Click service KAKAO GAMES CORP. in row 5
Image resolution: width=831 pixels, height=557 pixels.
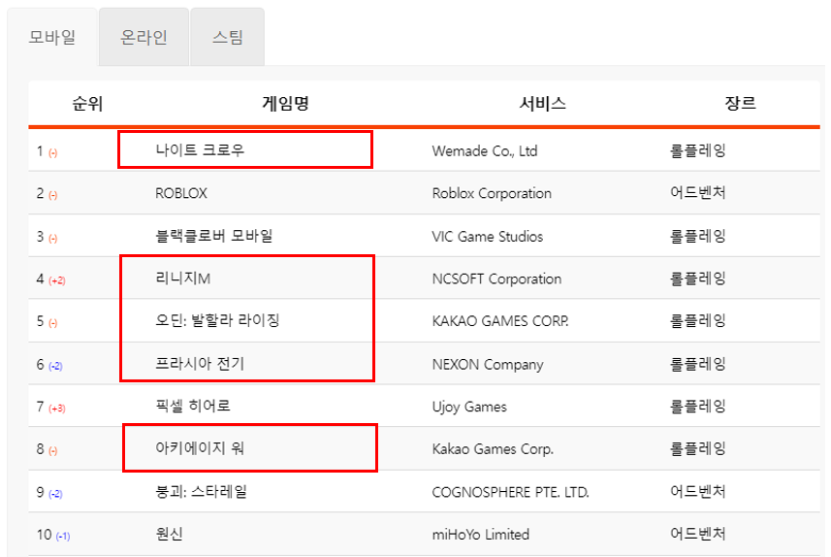pyautogui.click(x=500, y=321)
